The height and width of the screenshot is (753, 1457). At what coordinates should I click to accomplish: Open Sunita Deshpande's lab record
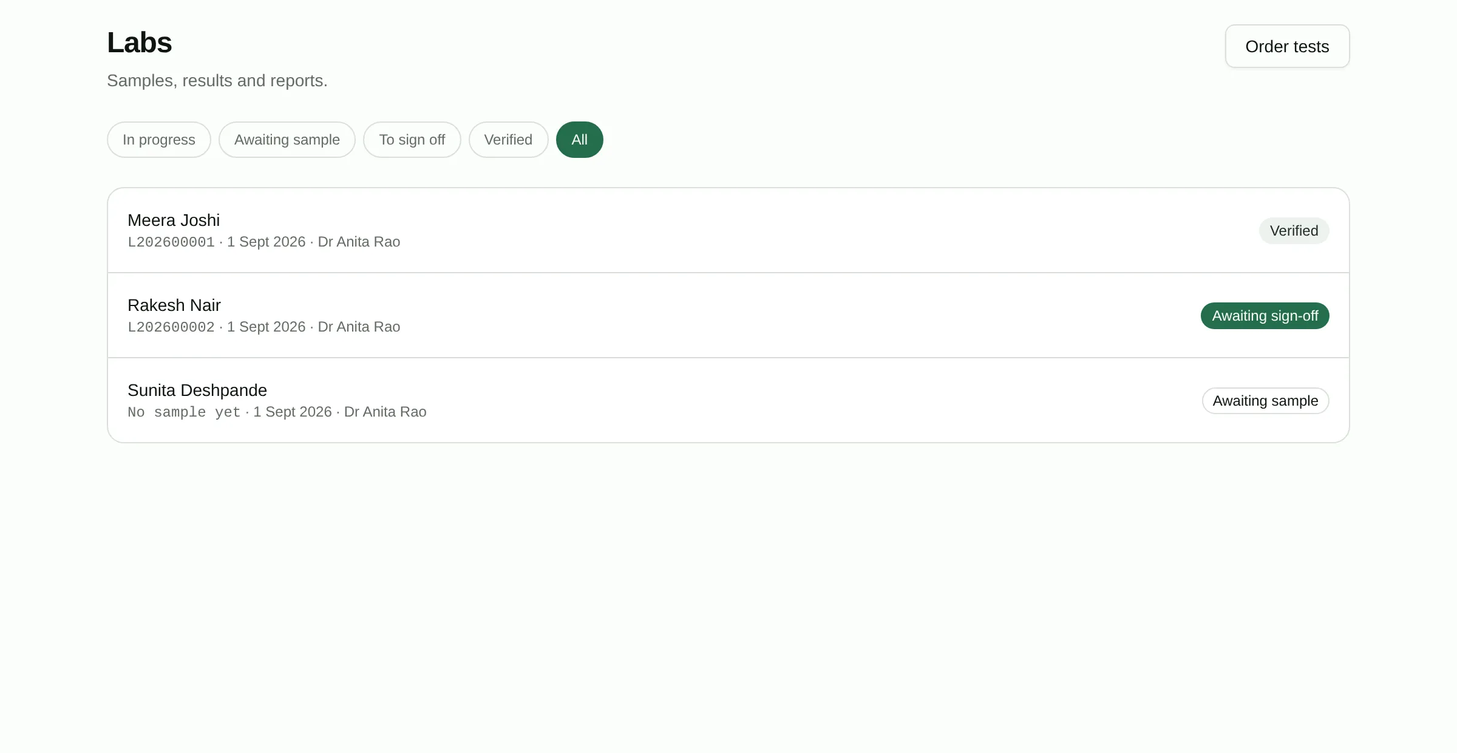pos(728,400)
